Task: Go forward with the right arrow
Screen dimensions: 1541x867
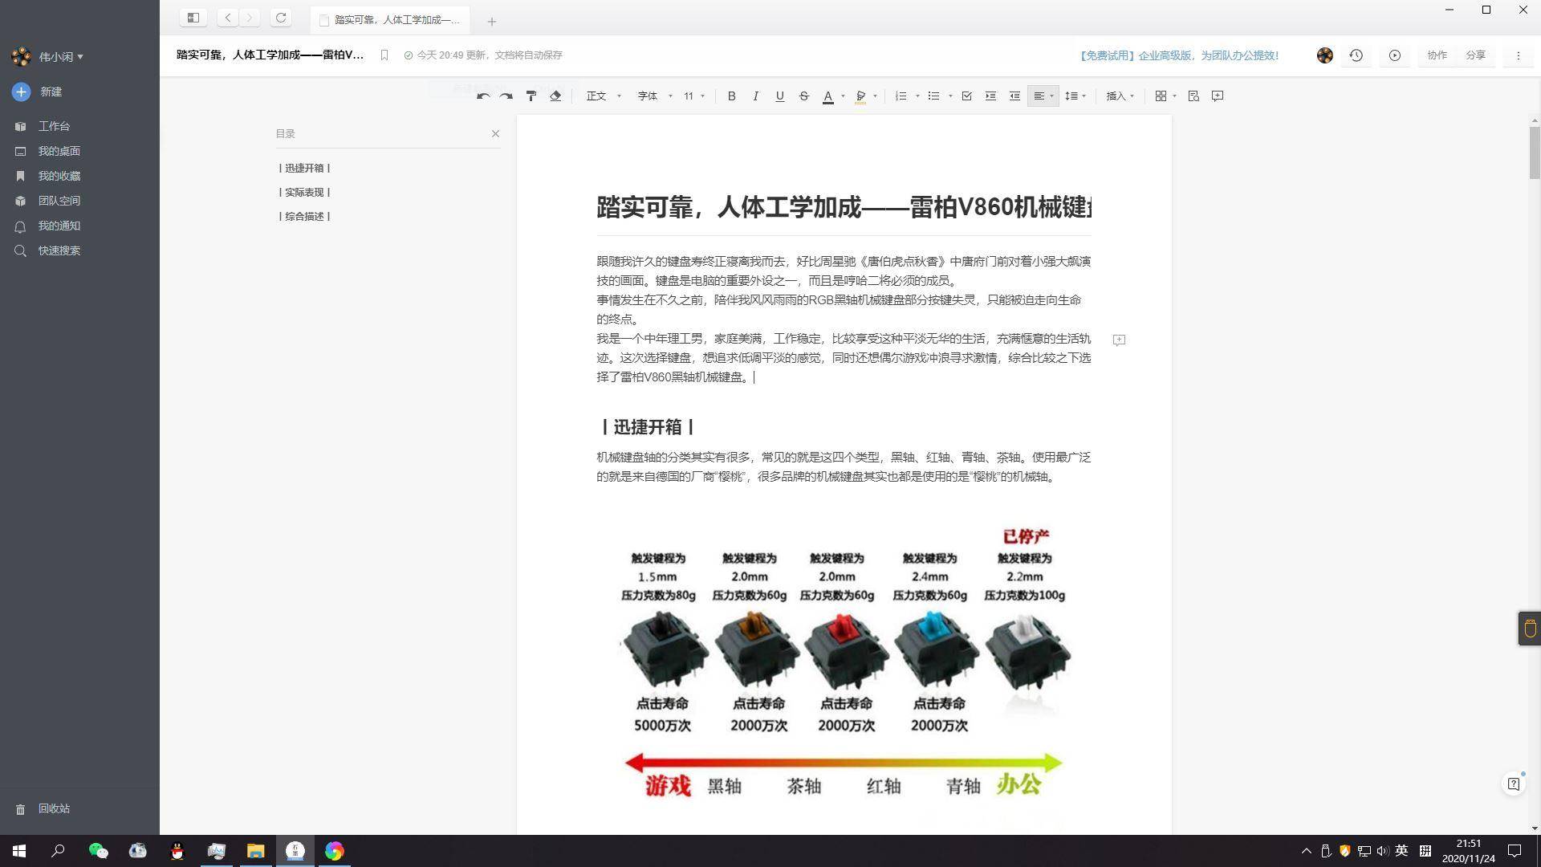Action: point(250,18)
